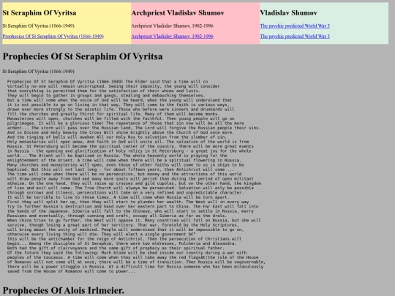
Task: Click the main heading 'Prophecies Of St Seraphim Of Vyritsa'
Action: [x=83, y=56]
